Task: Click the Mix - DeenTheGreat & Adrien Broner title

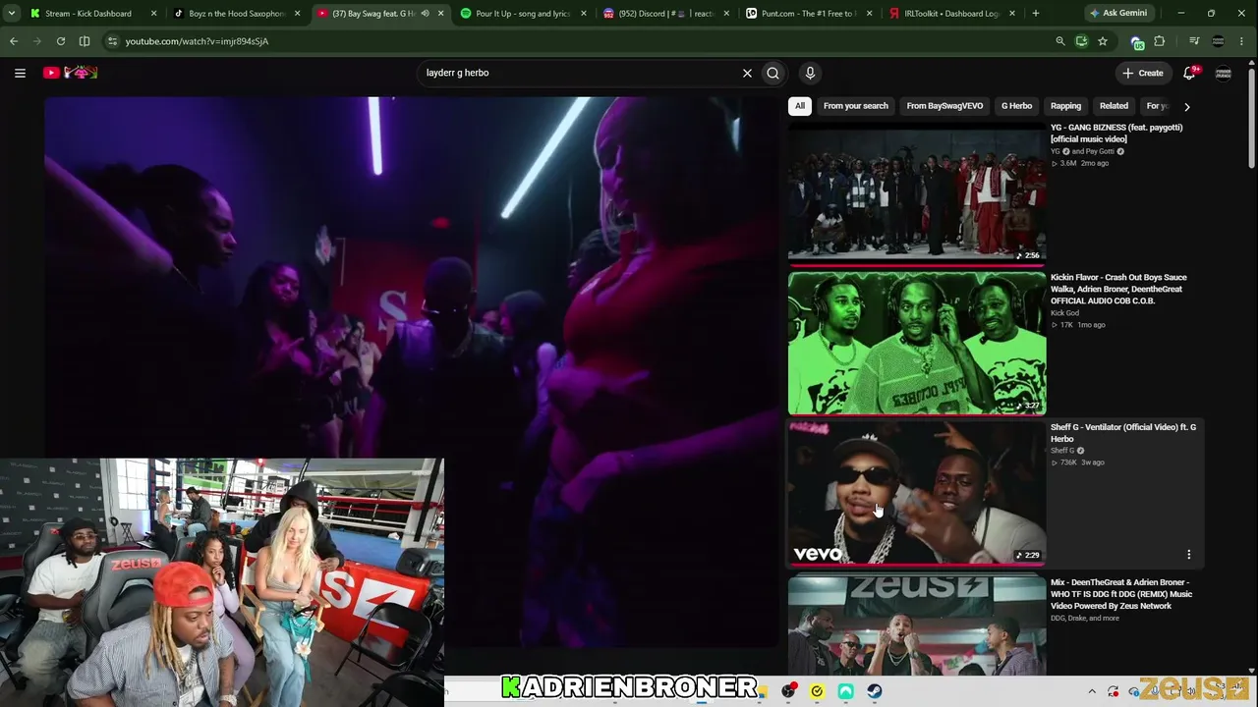Action: point(1121,594)
